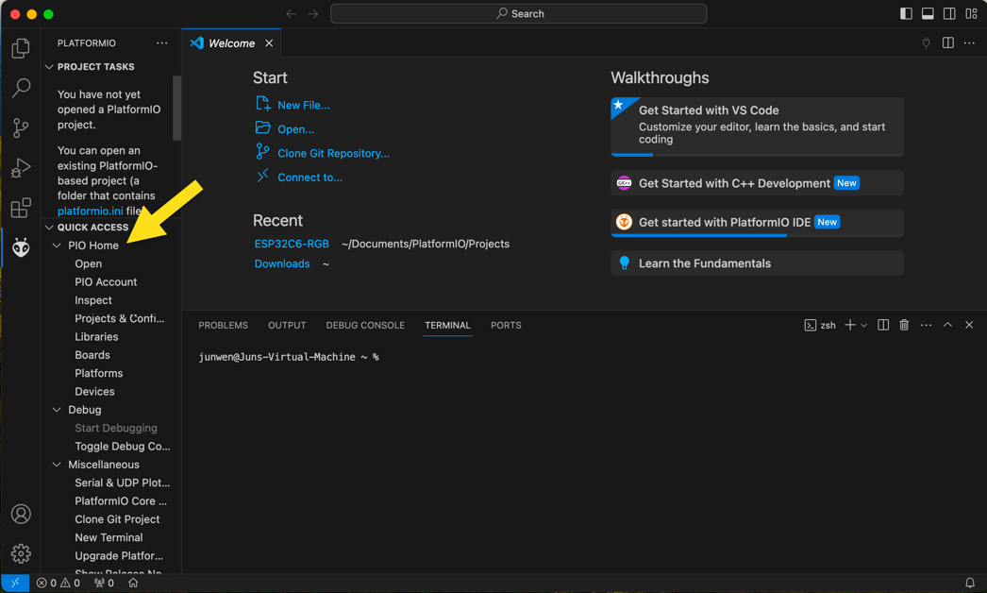Open the terminal launch profile dropdown

[863, 325]
